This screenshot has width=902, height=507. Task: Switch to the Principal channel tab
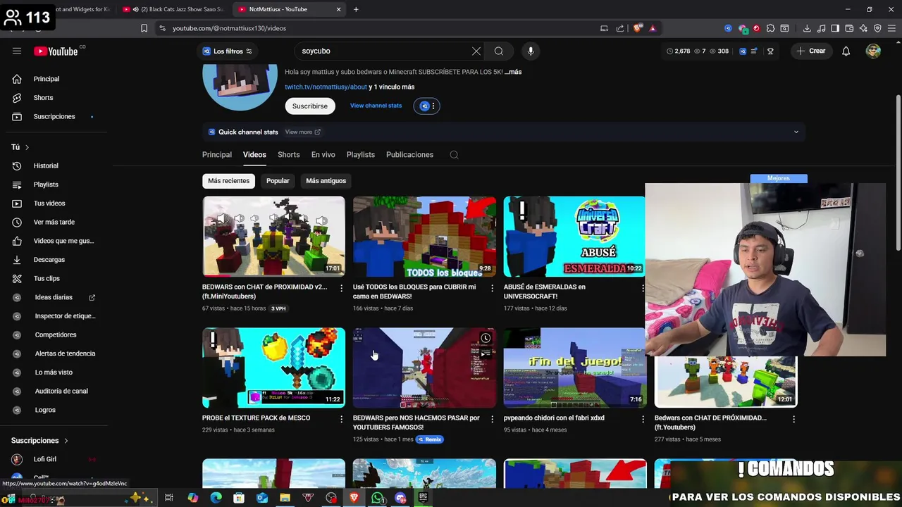tap(217, 155)
